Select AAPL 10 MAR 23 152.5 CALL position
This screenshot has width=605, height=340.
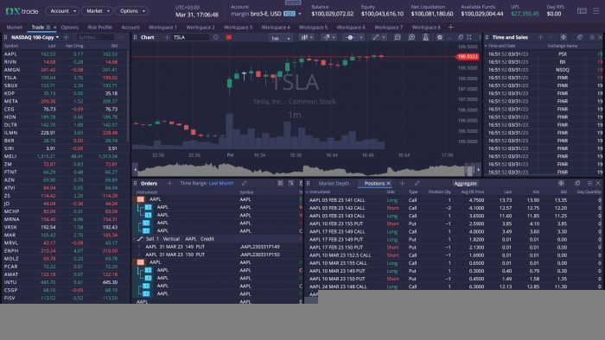454,255
